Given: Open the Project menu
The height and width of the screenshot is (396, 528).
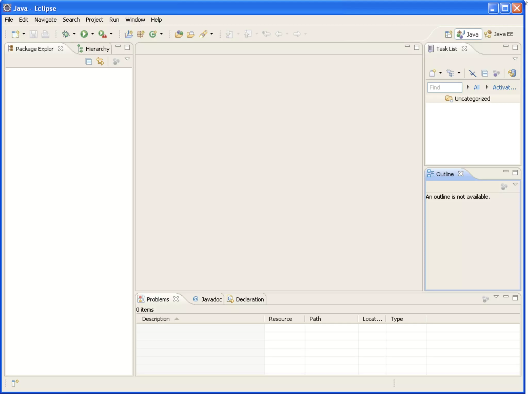Looking at the screenshot, I should (94, 20).
